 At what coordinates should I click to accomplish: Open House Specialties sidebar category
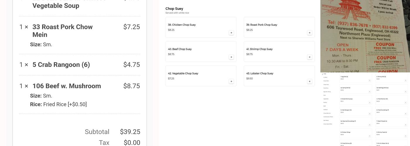(x=328, y=124)
